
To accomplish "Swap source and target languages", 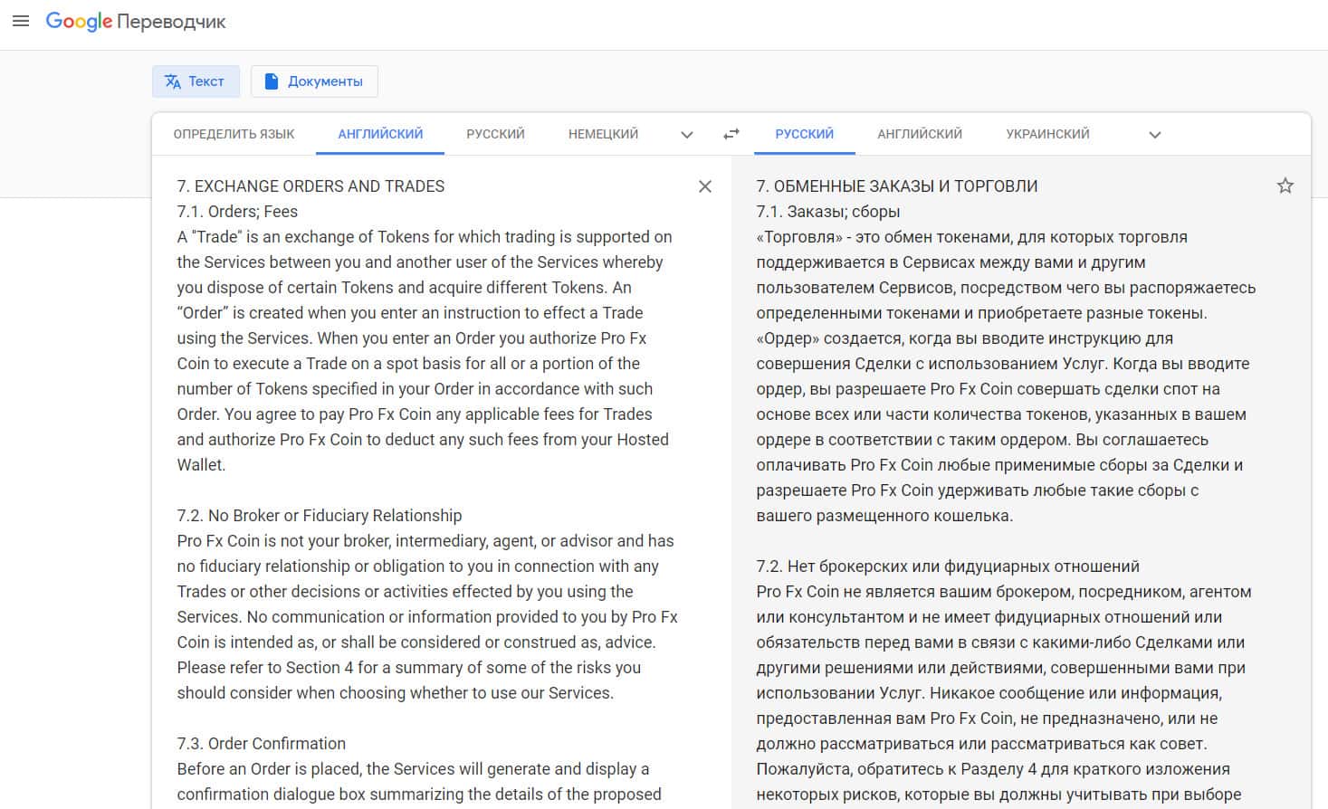I will coord(731,134).
